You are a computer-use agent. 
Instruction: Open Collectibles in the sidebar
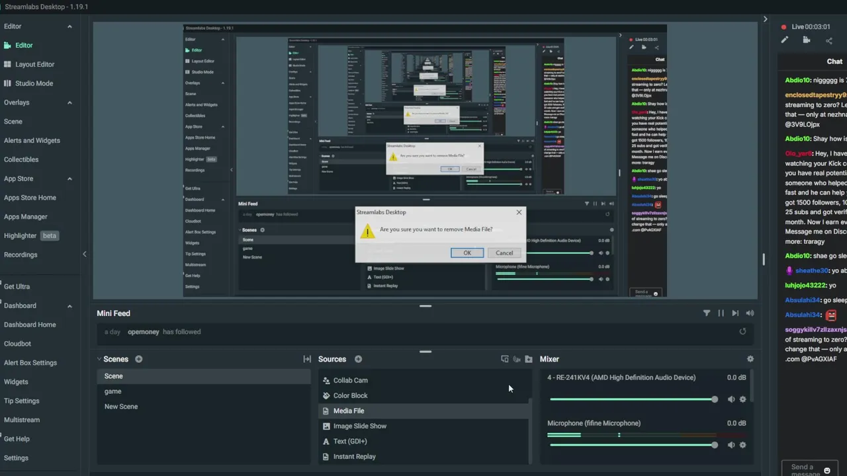pos(21,159)
